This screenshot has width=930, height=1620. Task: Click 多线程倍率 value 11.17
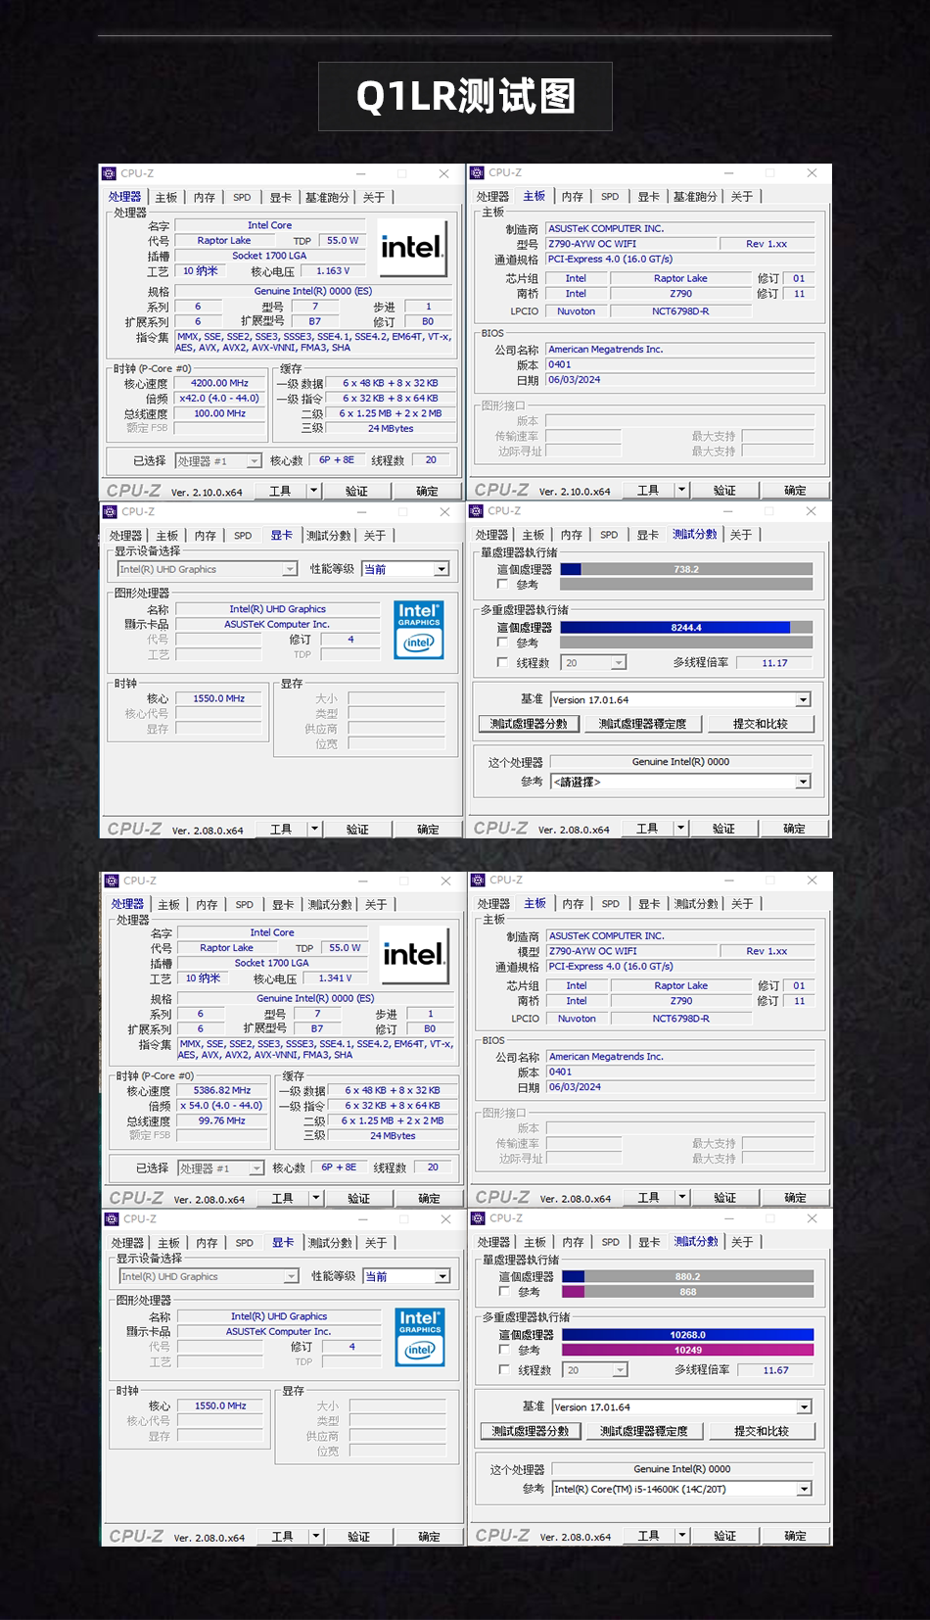[774, 663]
